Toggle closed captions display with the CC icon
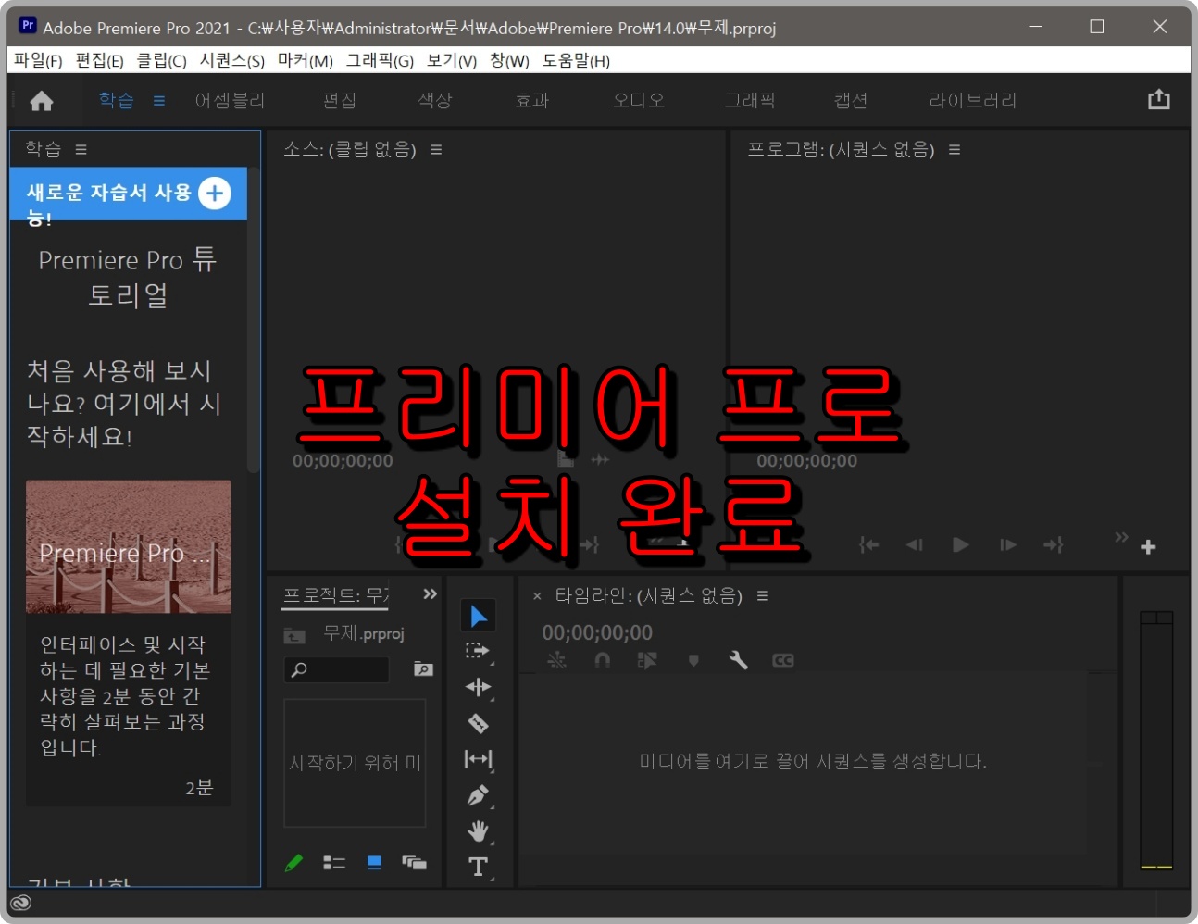This screenshot has height=924, width=1198. (x=782, y=660)
